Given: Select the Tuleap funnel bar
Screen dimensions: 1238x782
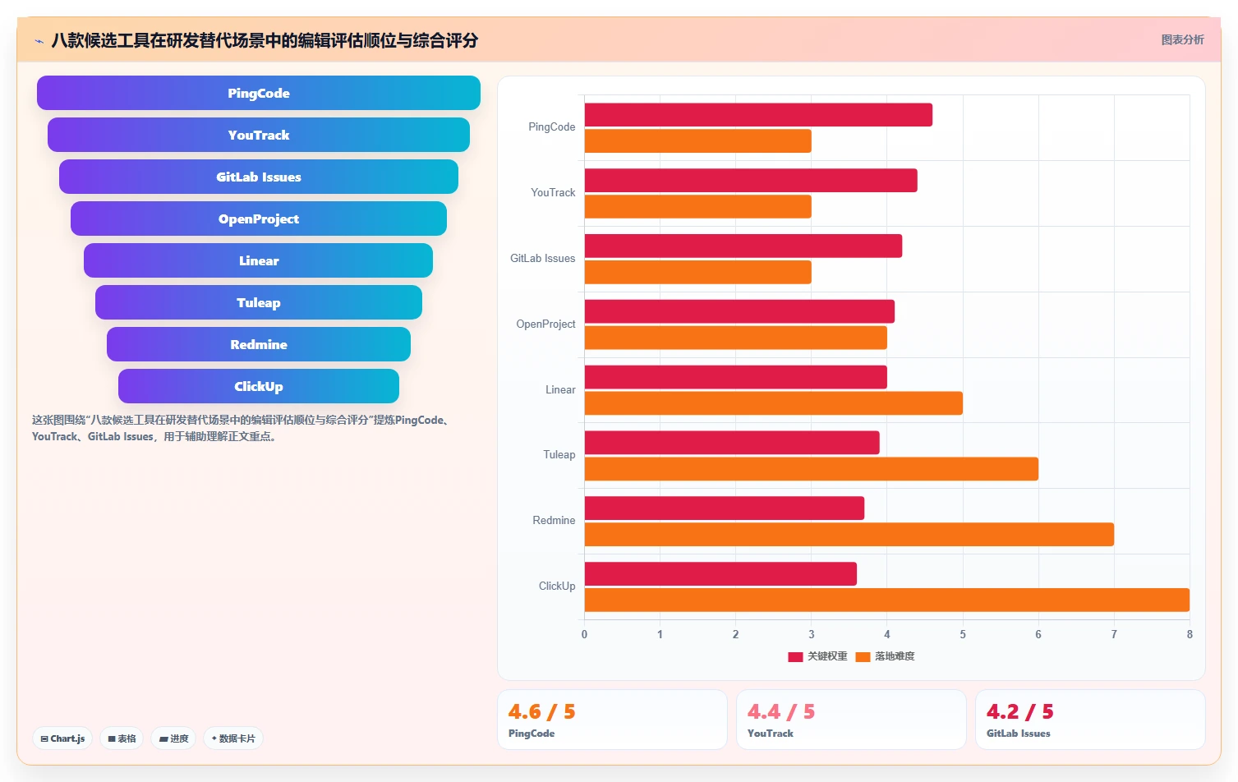Looking at the screenshot, I should click(259, 302).
